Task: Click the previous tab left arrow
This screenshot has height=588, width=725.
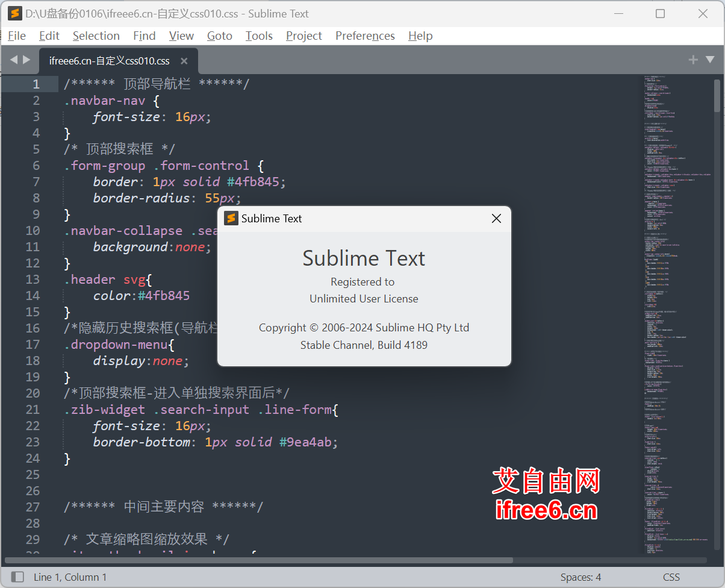Action: [x=14, y=60]
